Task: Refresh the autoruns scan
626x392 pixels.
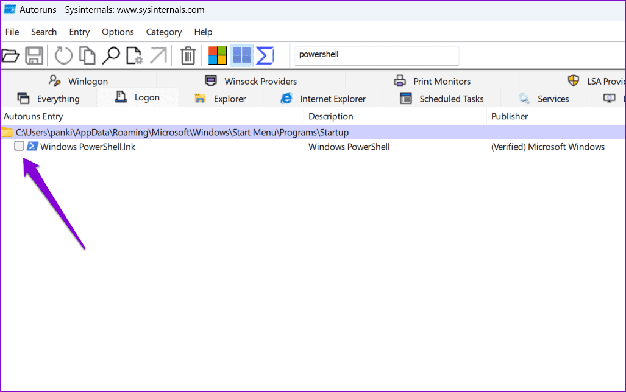Action: pos(64,55)
